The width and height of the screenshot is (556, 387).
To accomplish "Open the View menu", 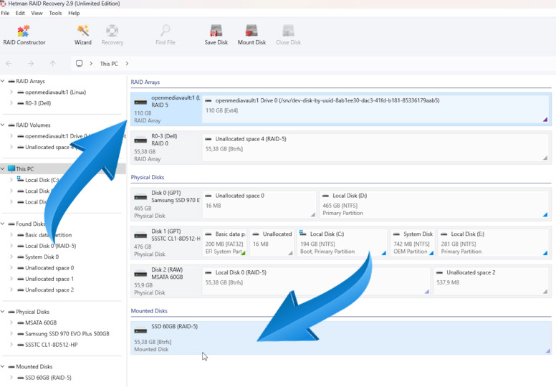I will (x=37, y=13).
